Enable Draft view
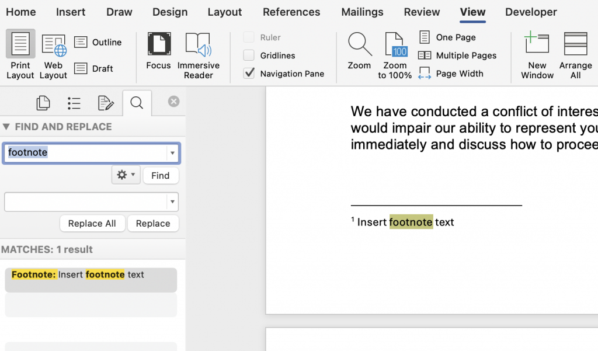 coord(93,68)
